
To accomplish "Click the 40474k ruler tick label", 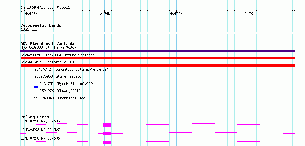I will 104,14.
